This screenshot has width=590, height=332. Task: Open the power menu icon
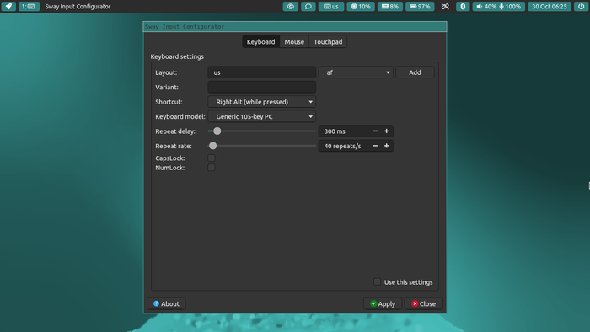point(582,7)
